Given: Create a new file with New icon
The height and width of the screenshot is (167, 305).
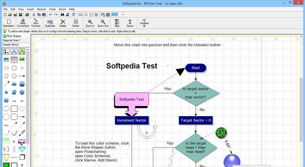Looking at the screenshot, I should pyautogui.click(x=5, y=15).
